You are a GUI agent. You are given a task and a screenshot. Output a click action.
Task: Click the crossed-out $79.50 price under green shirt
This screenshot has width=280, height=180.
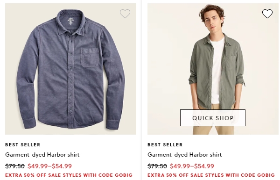point(157,166)
